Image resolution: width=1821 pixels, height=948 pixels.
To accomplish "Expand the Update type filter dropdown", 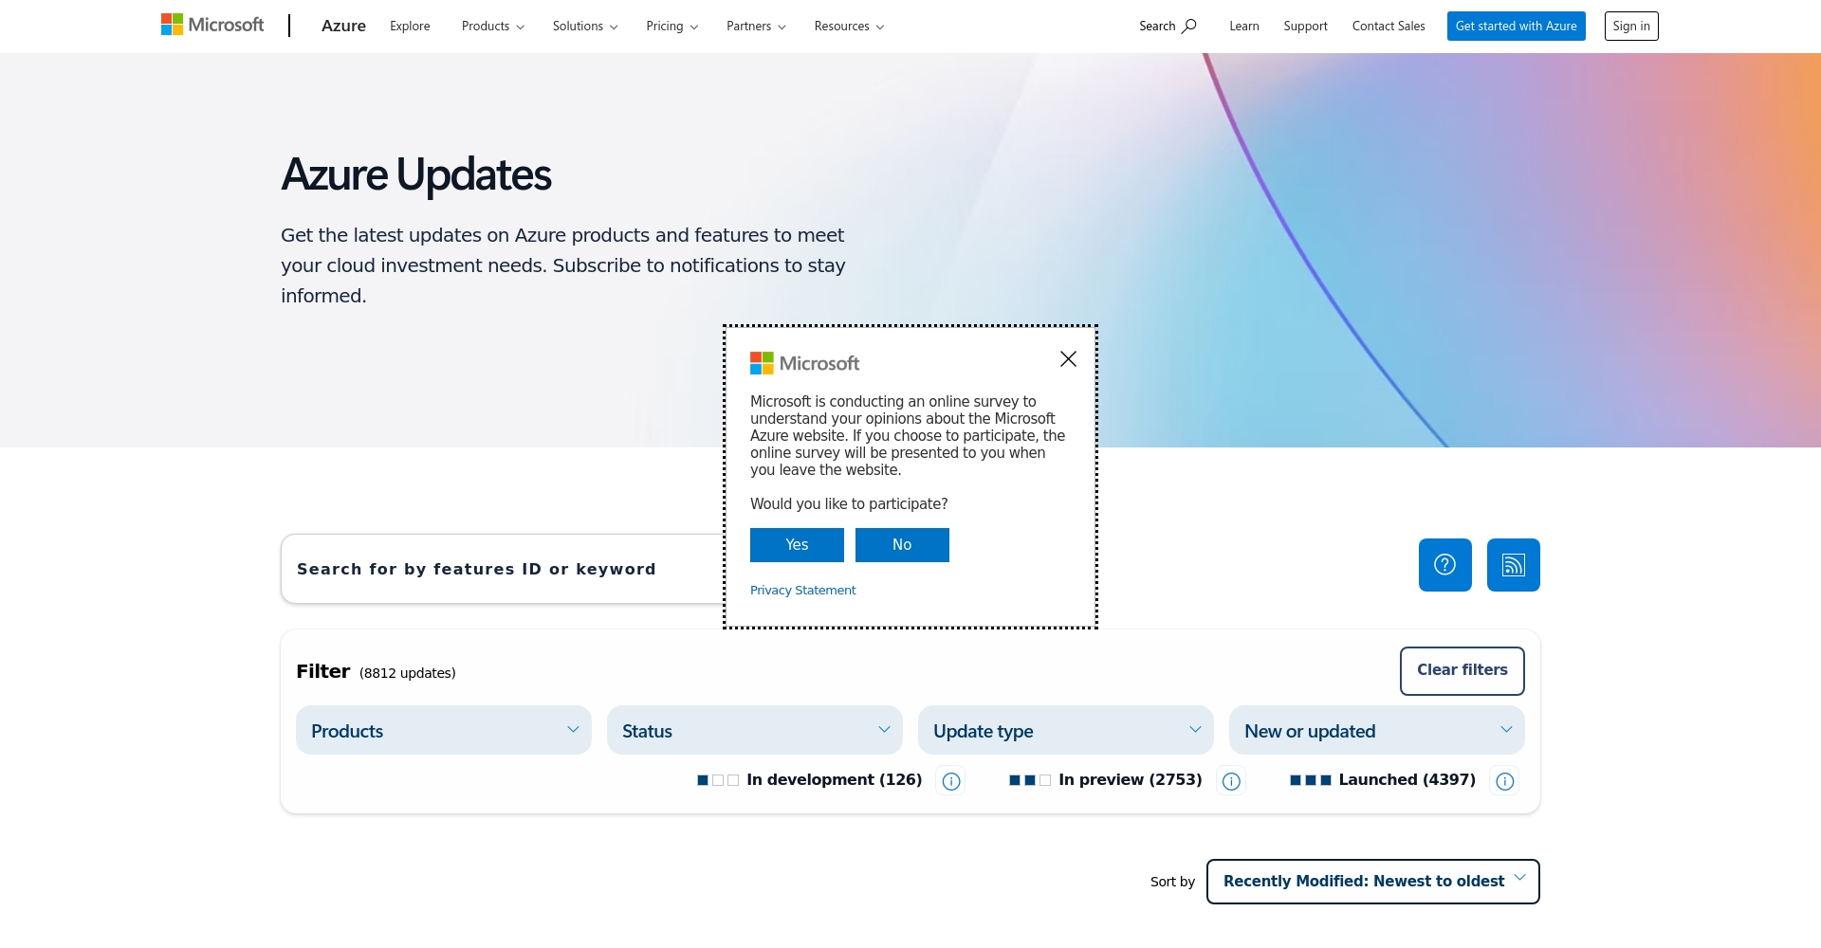I will [1066, 730].
